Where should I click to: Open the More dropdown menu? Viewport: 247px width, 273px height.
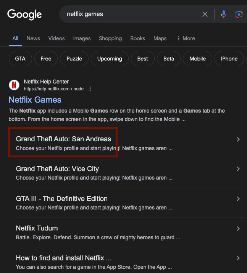click(186, 38)
